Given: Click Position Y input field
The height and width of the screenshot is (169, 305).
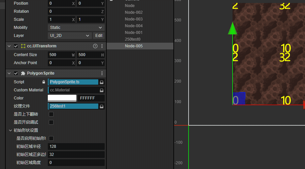Looking at the screenshot, I should click(x=91, y=3).
